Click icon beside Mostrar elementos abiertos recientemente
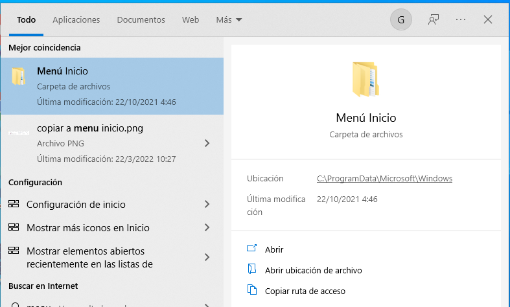Image resolution: width=510 pixels, height=307 pixels. pos(14,251)
